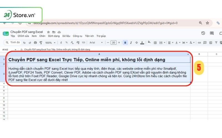
Task: Expand the name box dropdown arrow
Action: coord(16,50)
